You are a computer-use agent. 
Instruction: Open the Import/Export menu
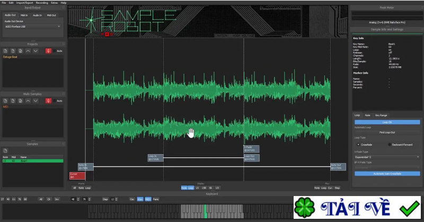pyautogui.click(x=24, y=3)
